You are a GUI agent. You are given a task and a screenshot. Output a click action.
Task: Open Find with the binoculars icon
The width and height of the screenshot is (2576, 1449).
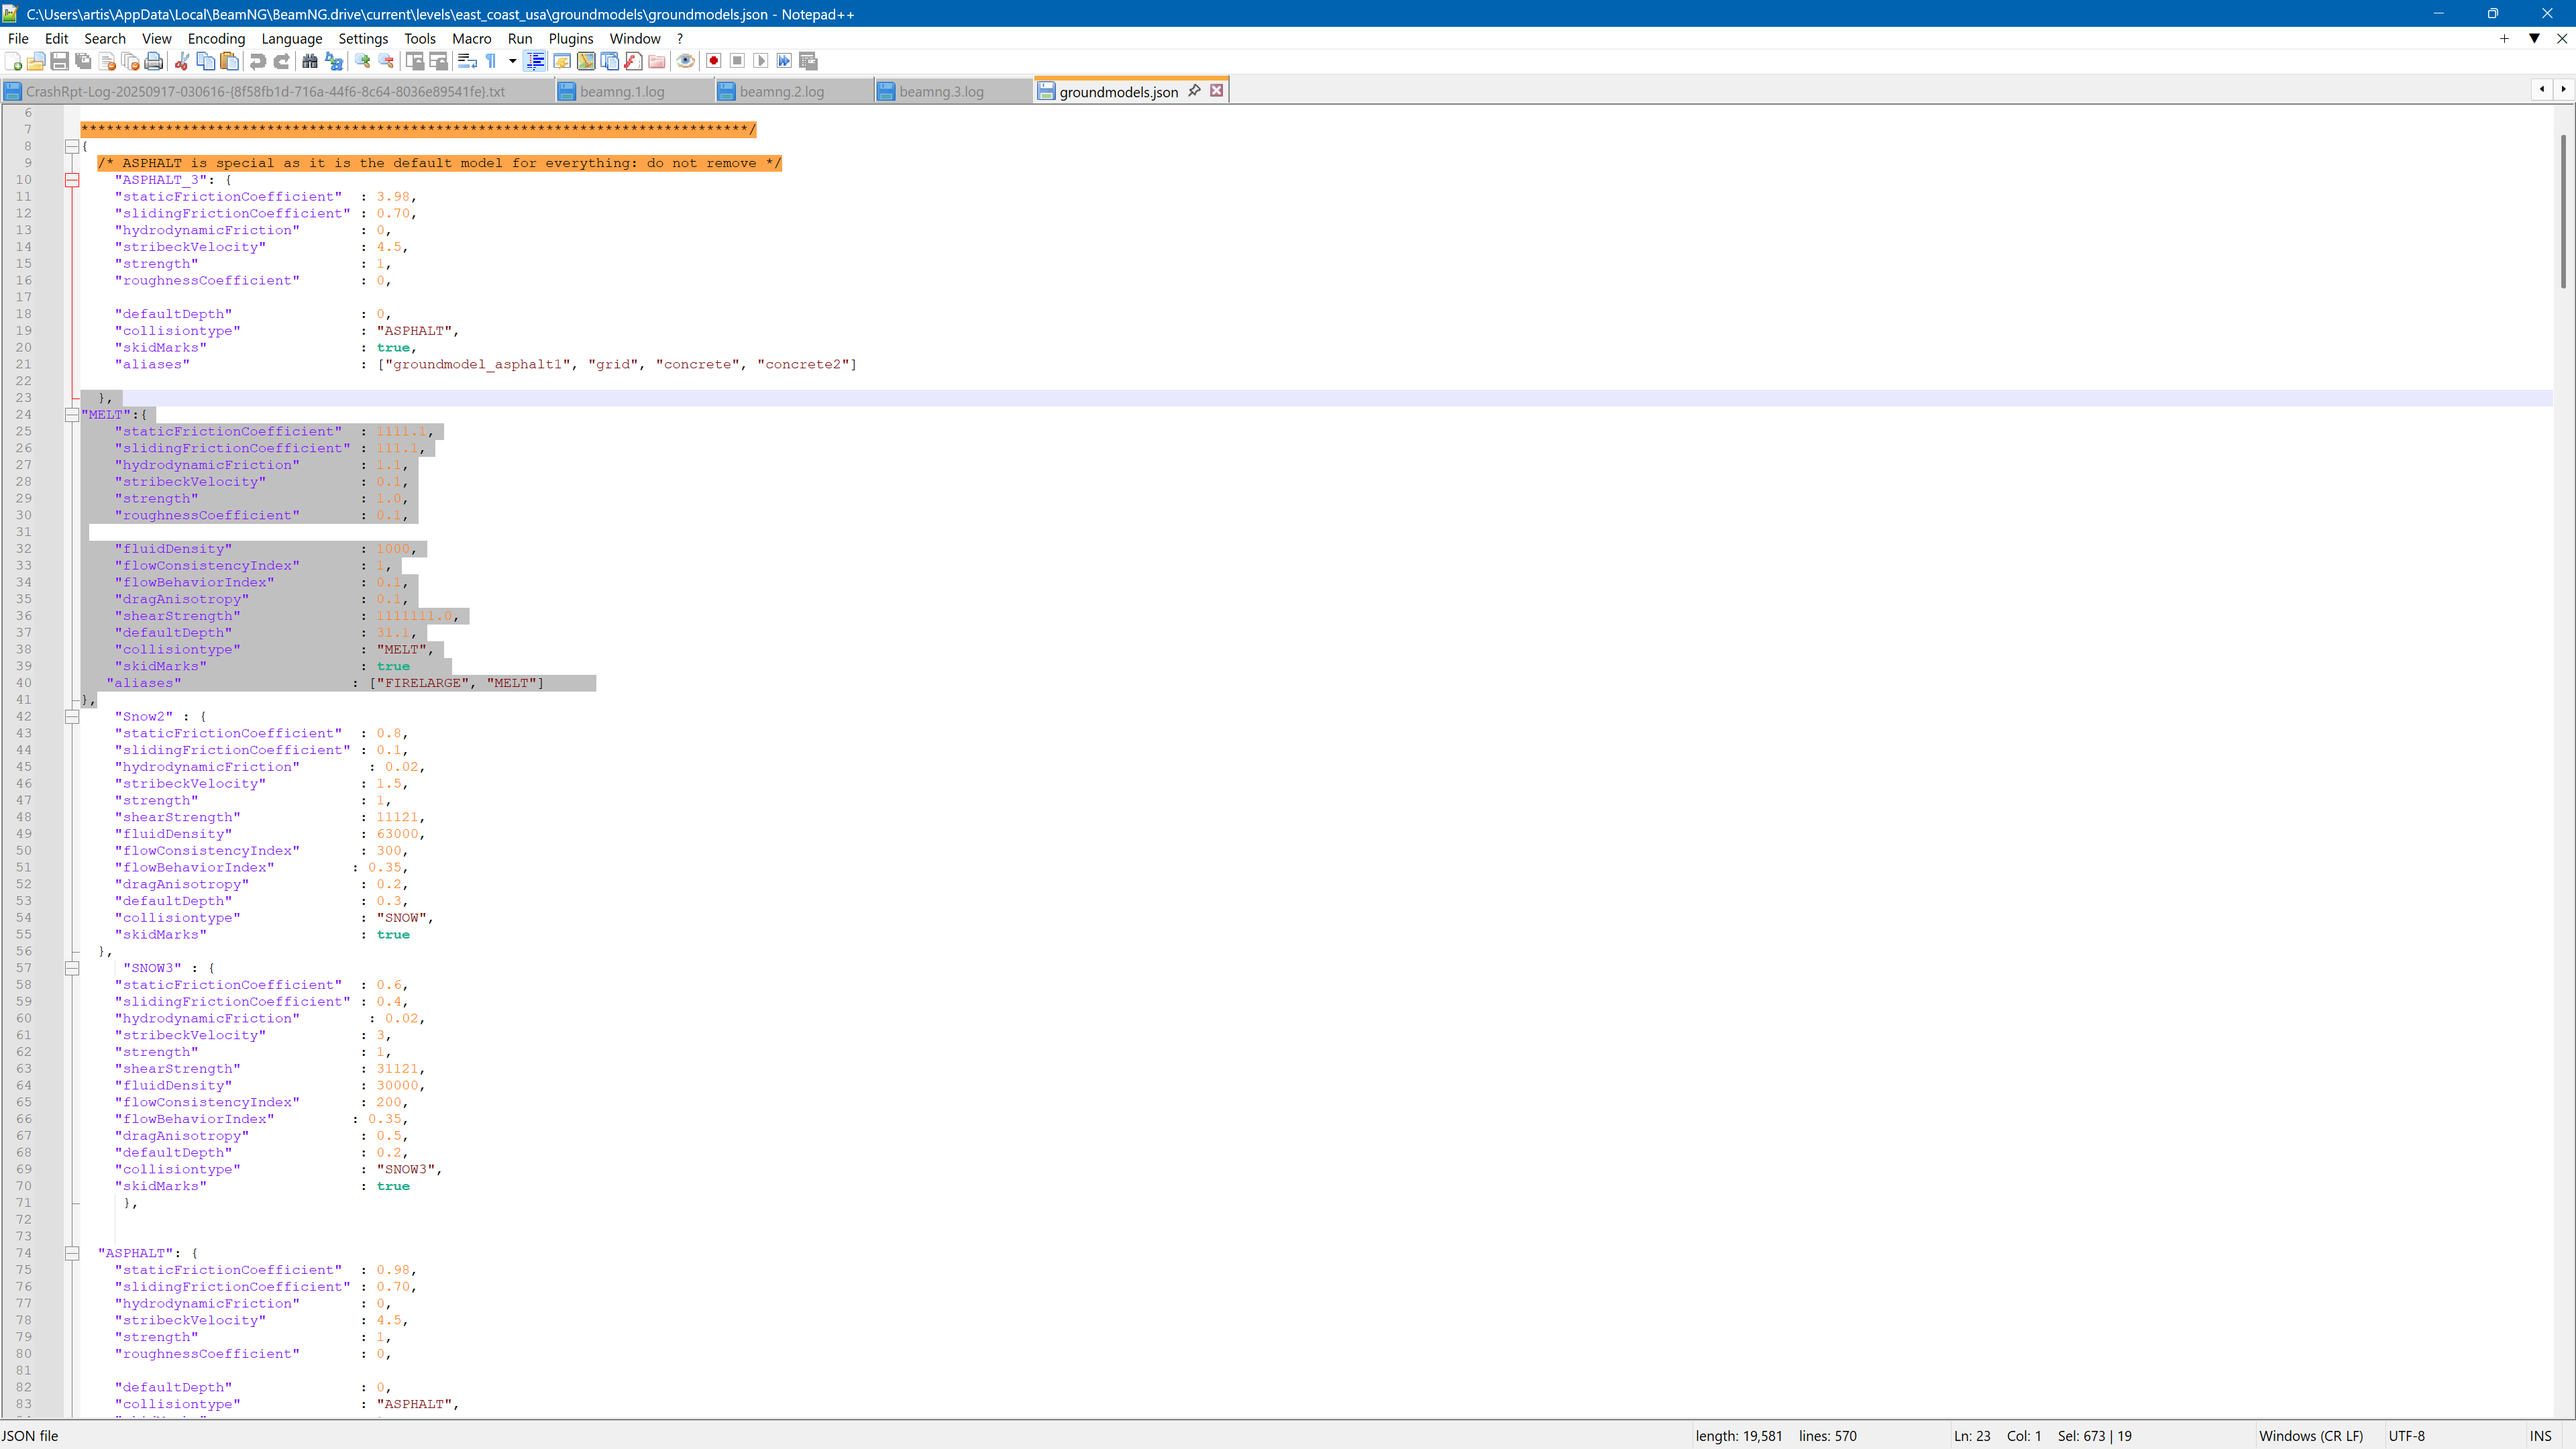click(x=309, y=61)
